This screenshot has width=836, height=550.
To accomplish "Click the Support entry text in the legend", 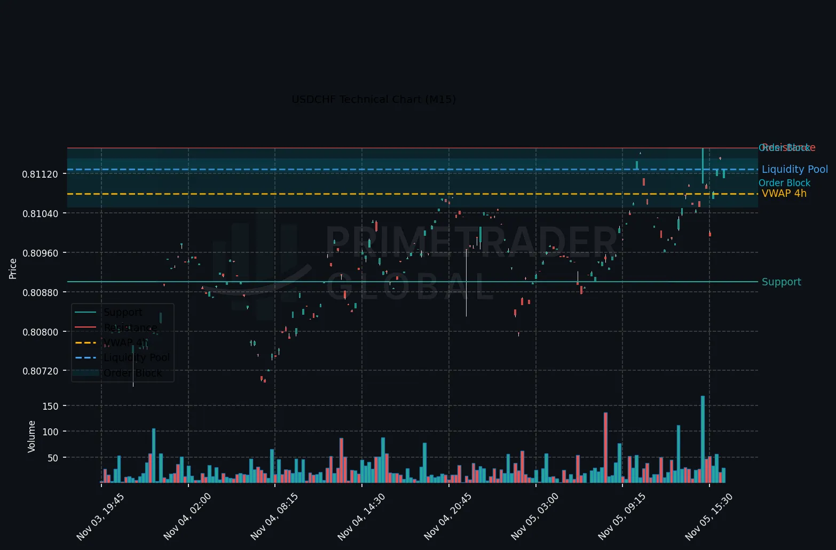I will coord(123,312).
